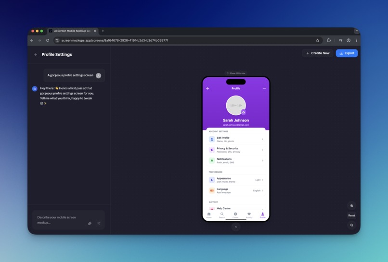Select the Home tab in mockup nav

(209, 215)
